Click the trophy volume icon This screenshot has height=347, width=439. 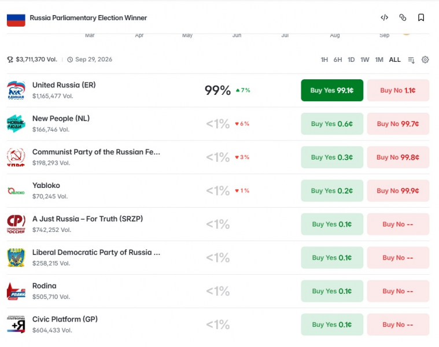(x=10, y=60)
